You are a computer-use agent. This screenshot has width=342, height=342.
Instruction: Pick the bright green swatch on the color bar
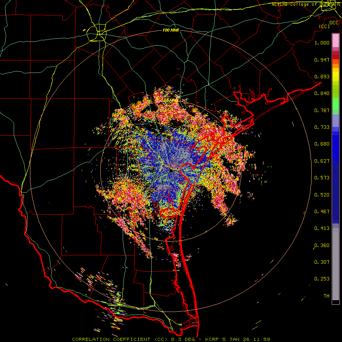point(336,104)
